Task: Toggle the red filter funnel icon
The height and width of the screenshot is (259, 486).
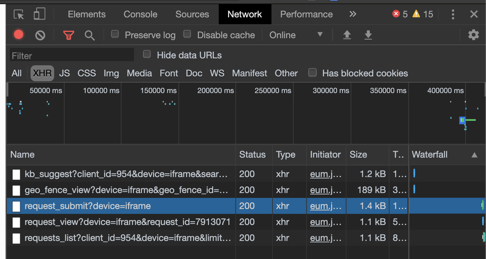Action: [69, 35]
